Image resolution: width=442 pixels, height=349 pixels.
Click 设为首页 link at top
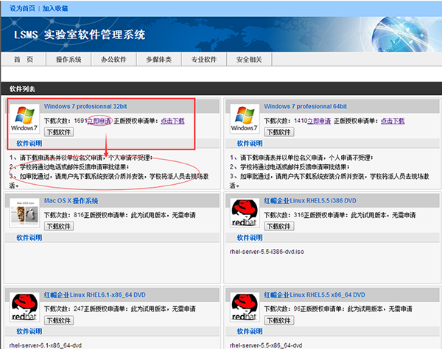click(22, 8)
